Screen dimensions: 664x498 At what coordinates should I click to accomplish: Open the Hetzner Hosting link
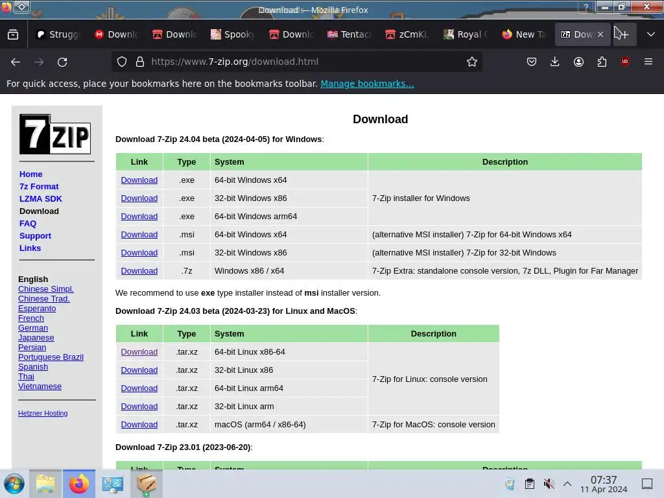point(43,413)
